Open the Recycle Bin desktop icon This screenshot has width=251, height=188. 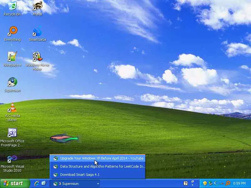click(x=12, y=8)
